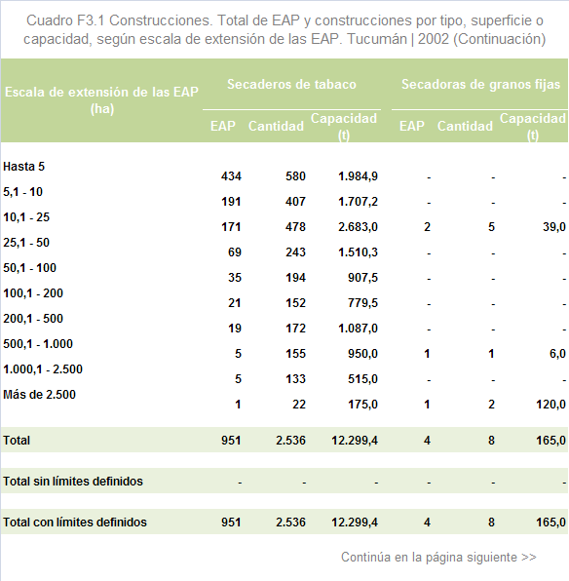Click the 'Más de 2.500' row label
Image resolution: width=569 pixels, height=581 pixels.
39,394
